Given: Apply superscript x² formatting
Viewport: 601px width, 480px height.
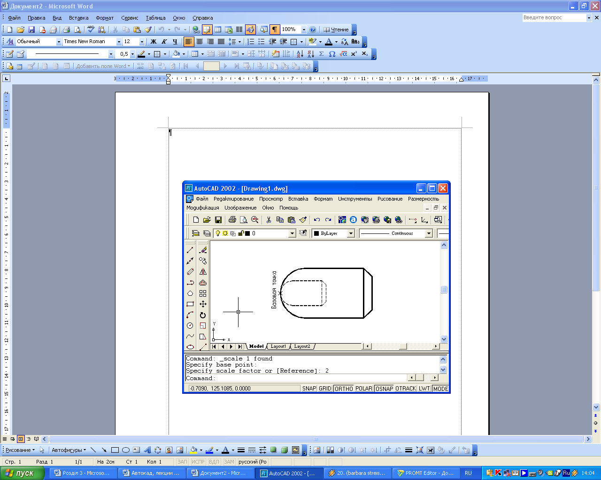Looking at the screenshot, I should [354, 54].
